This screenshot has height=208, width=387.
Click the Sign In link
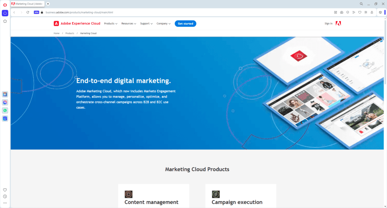point(328,23)
